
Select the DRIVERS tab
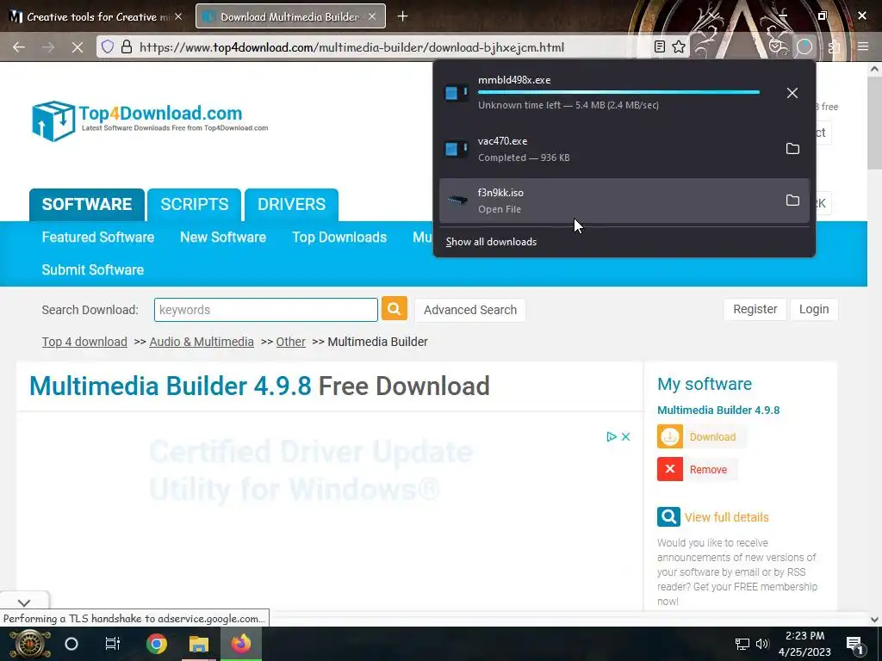coord(291,205)
